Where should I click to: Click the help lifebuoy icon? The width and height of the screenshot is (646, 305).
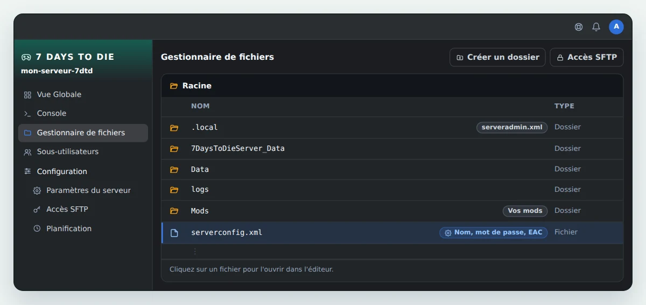(579, 27)
